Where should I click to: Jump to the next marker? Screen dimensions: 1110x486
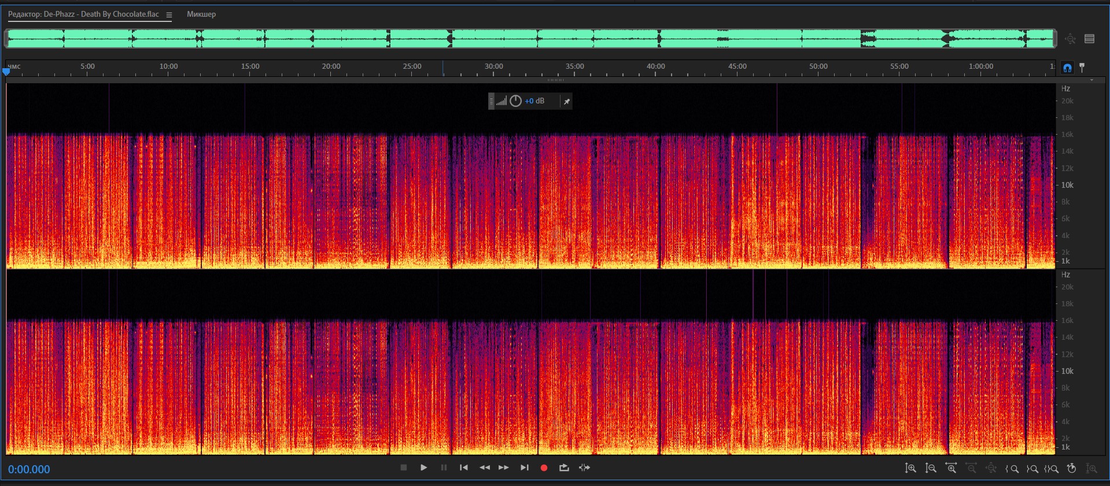pos(524,468)
